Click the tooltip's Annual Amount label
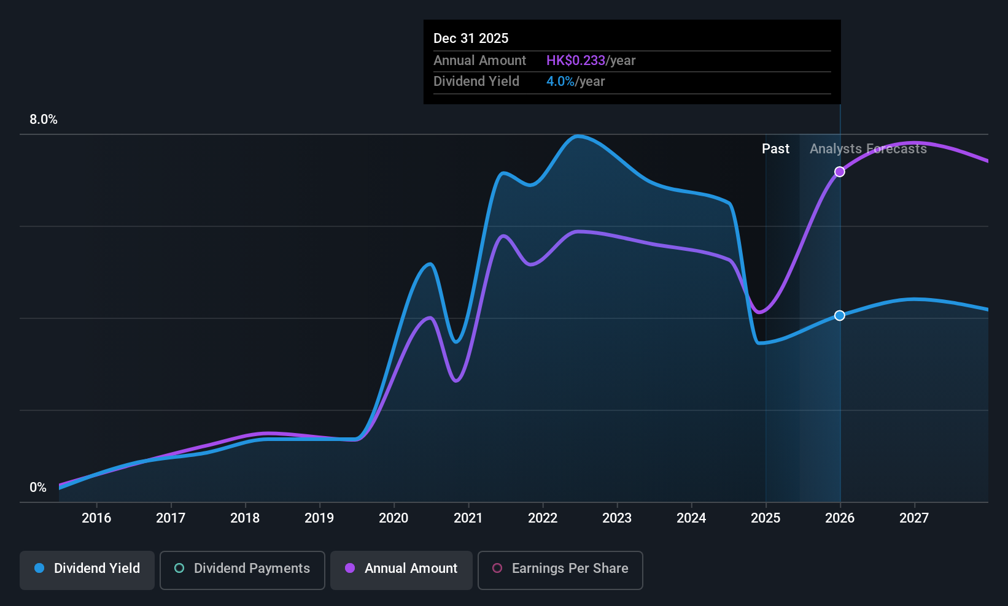Viewport: 1008px width, 606px height. point(479,60)
